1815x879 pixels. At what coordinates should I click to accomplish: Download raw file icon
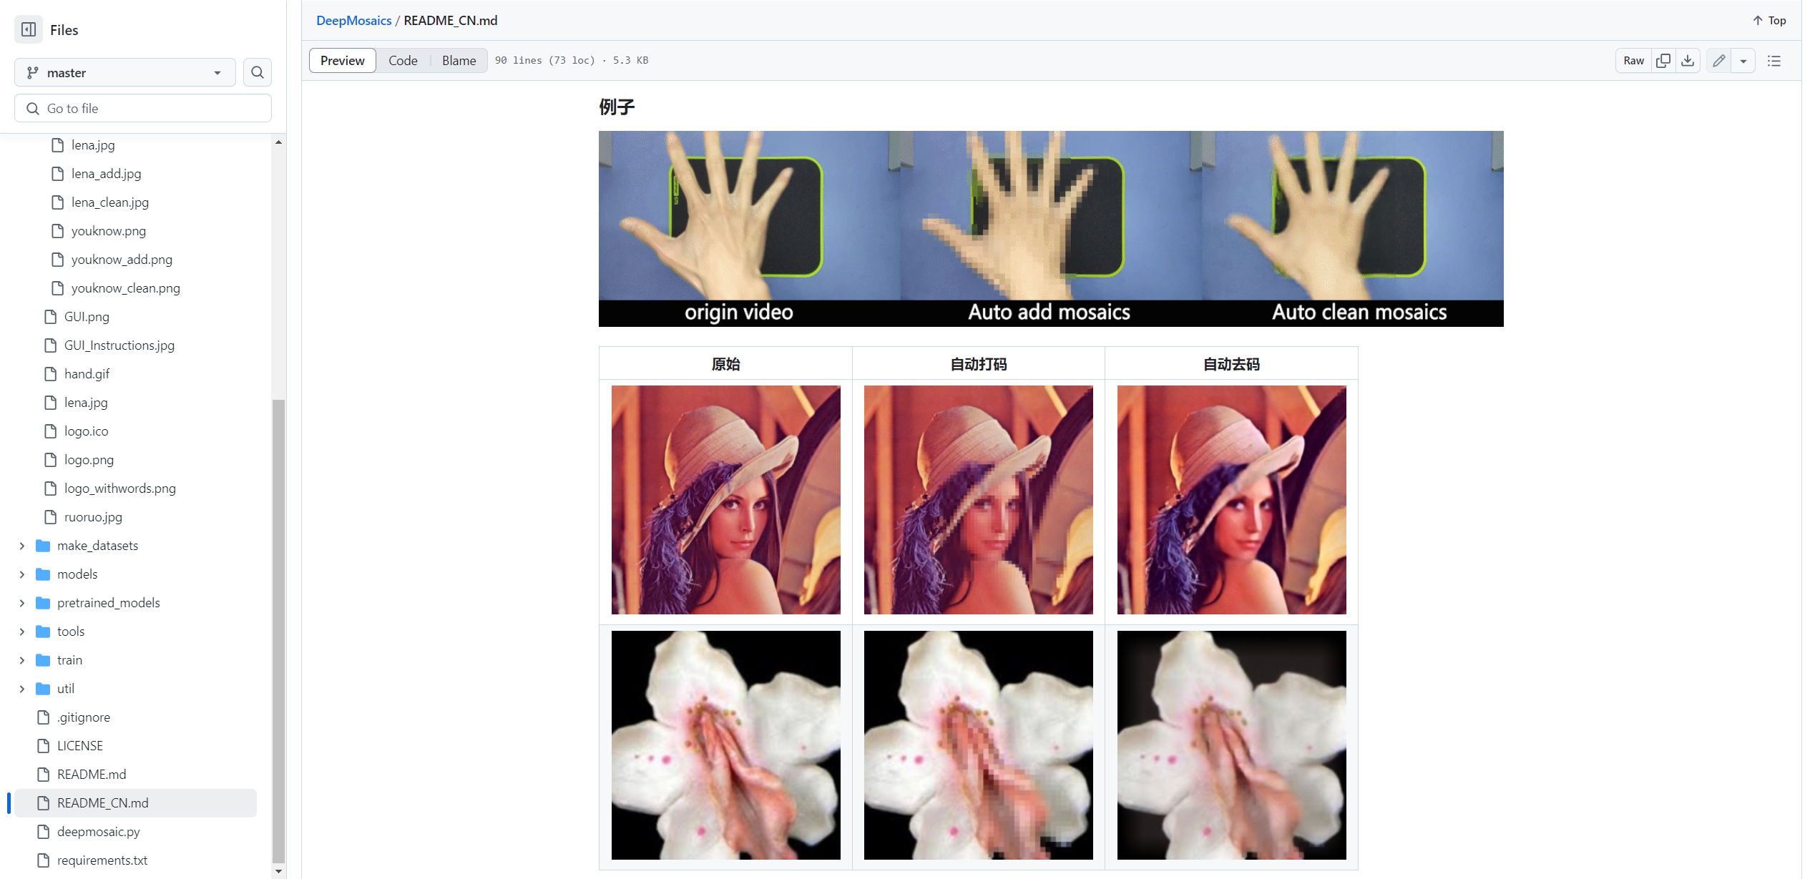coord(1688,61)
